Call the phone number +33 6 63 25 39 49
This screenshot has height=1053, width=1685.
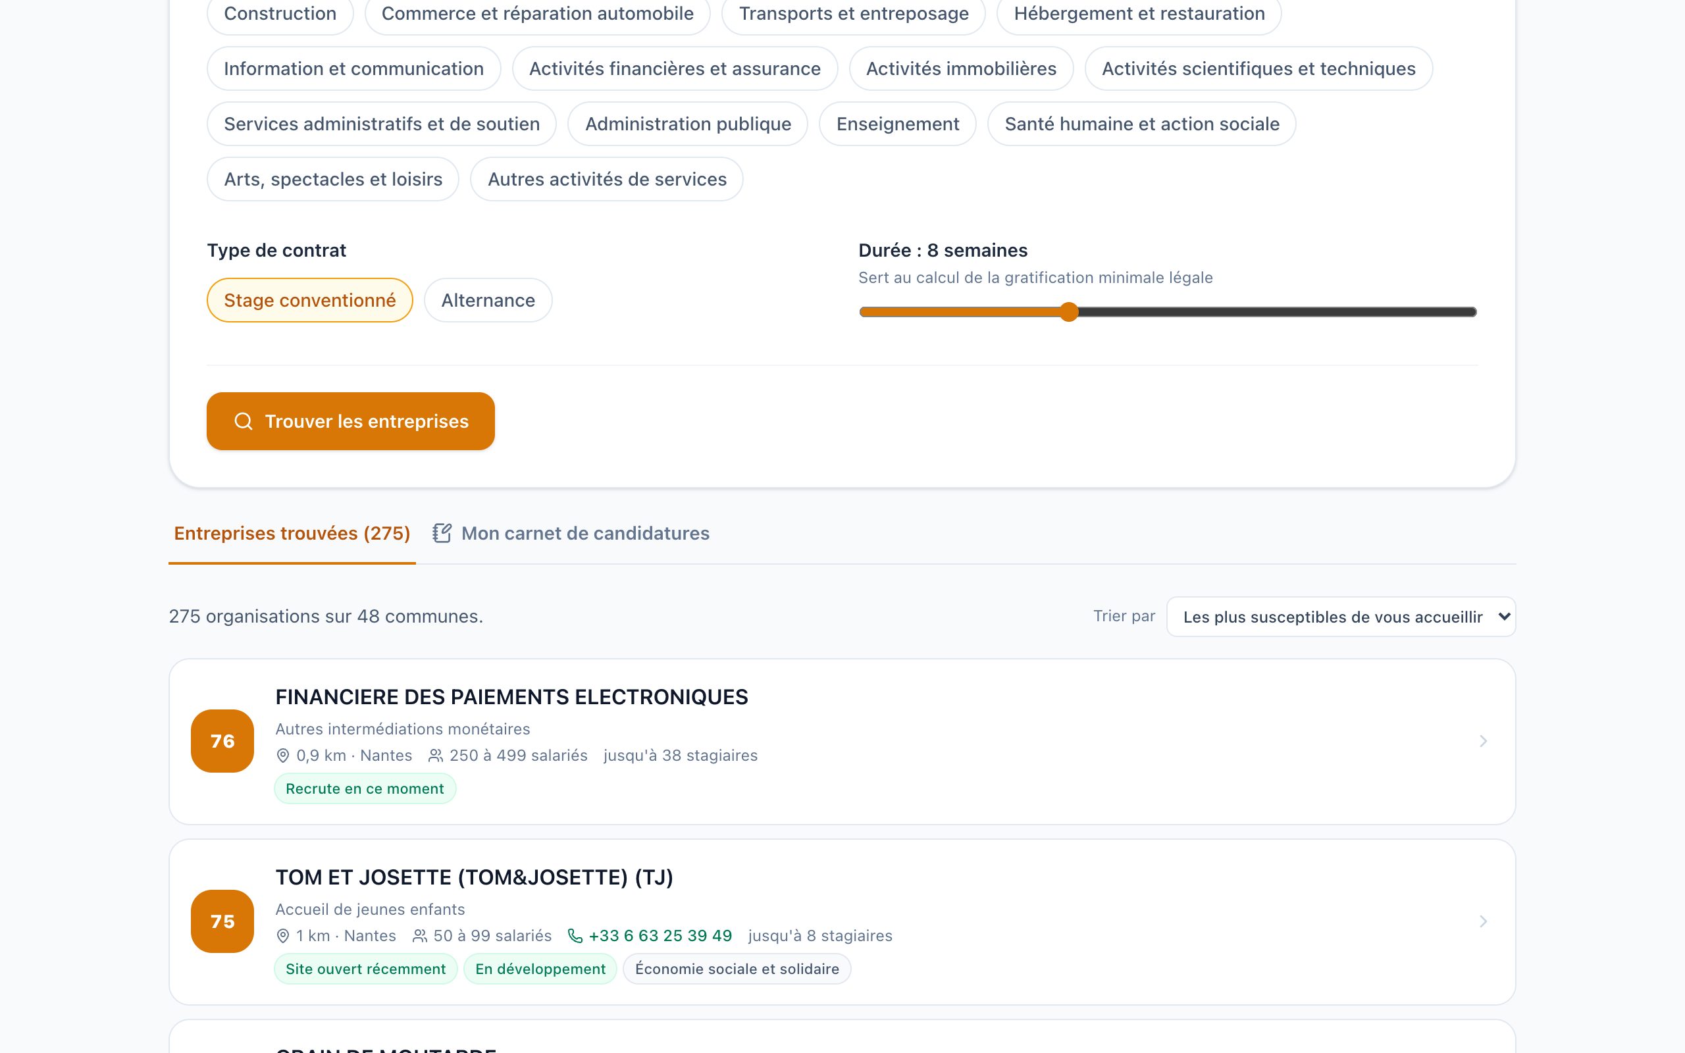(660, 936)
